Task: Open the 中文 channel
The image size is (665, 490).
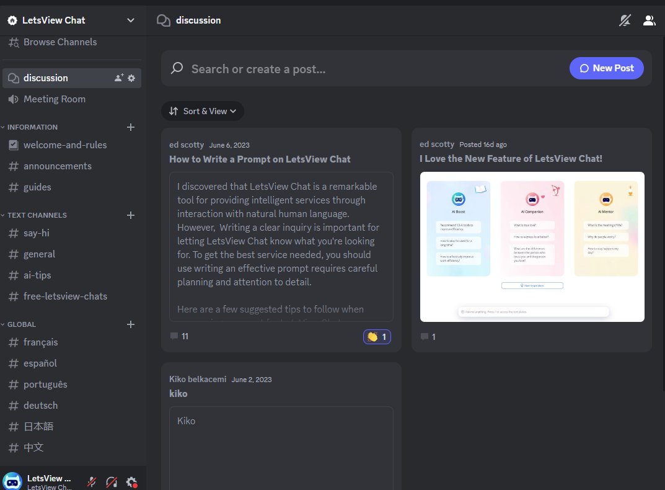Action: click(x=72, y=448)
